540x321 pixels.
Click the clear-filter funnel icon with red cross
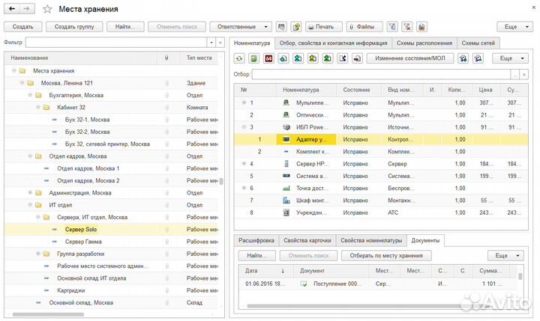(406, 26)
